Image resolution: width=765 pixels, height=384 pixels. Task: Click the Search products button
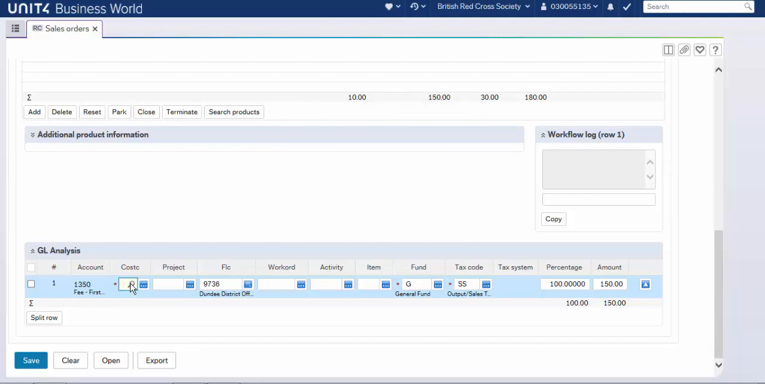pyautogui.click(x=234, y=112)
